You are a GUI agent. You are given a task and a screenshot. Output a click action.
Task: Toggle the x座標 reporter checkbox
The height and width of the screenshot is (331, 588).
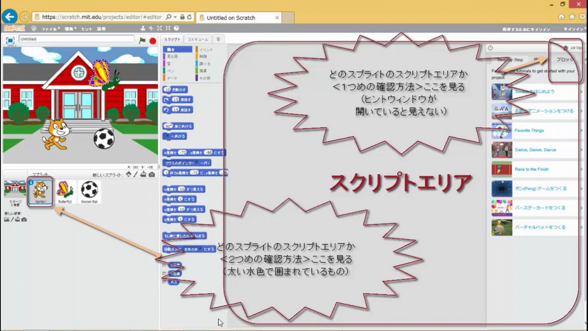click(164, 265)
